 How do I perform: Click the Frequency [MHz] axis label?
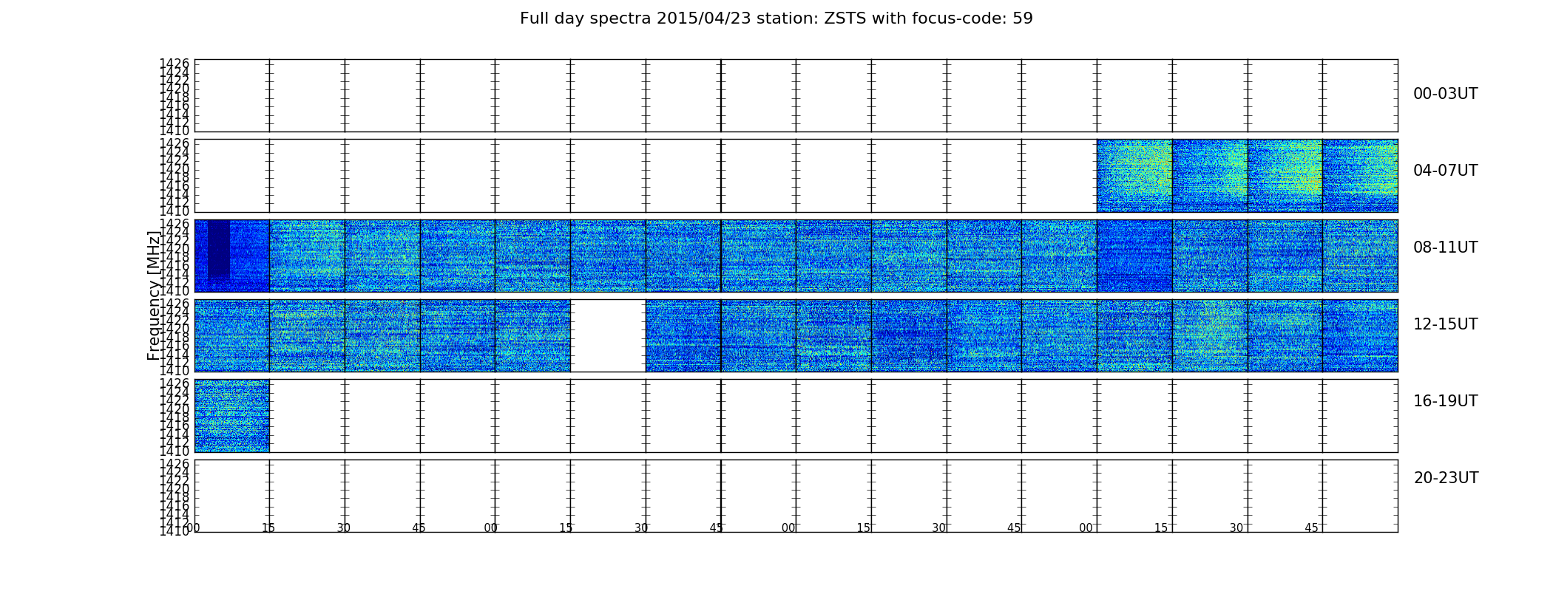tap(154, 295)
